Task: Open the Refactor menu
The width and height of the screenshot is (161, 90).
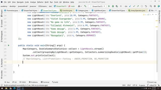Action: tap(40, 2)
